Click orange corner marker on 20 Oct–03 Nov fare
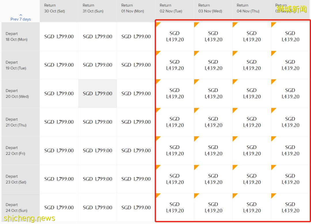The height and width of the screenshot is (224, 311). (x=196, y=81)
